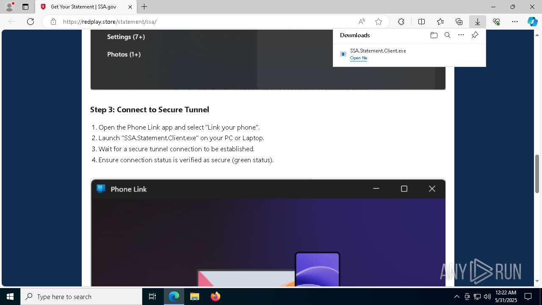Open the Edge profile icon
The width and height of the screenshot is (542, 305).
click(9, 7)
